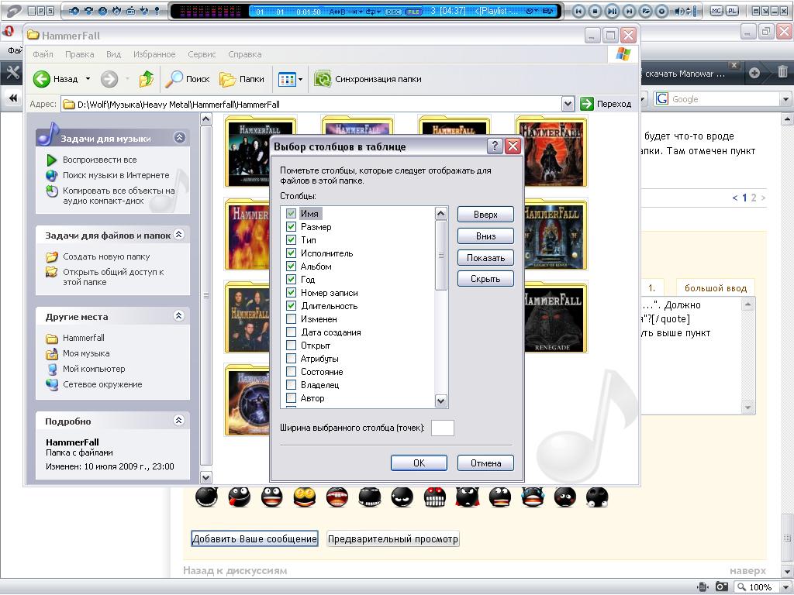Click the Назад back arrow in Explorer
This screenshot has width=794, height=595.
pos(42,79)
